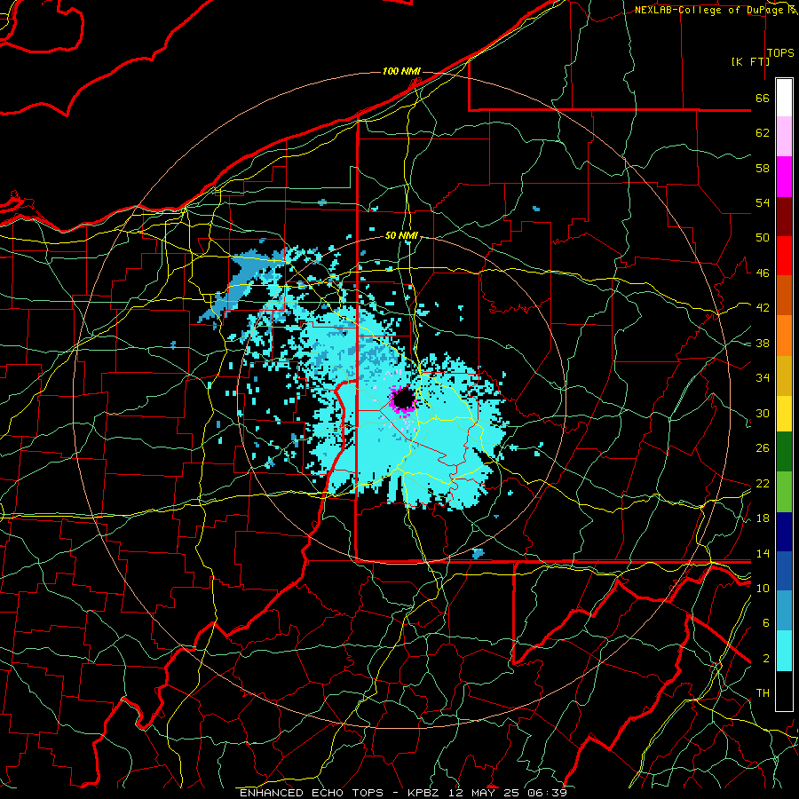Click the light pink swatch above 58
The height and width of the screenshot is (799, 799).
784,137
